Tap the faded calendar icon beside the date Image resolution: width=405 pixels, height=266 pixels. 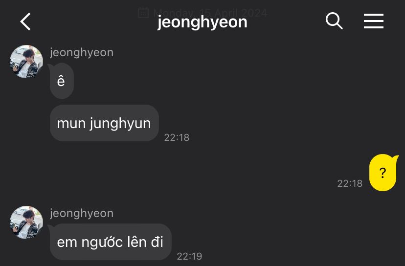click(x=143, y=13)
